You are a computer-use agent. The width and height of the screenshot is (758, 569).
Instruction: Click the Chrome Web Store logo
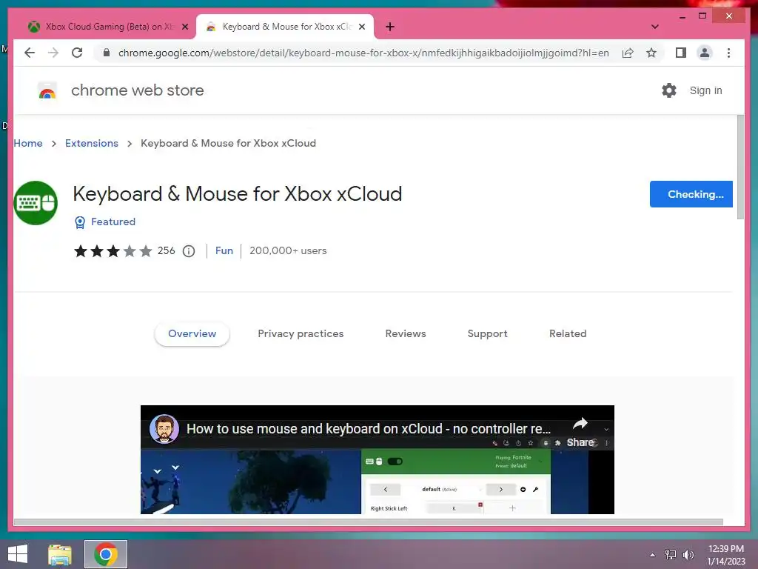pyautogui.click(x=47, y=90)
